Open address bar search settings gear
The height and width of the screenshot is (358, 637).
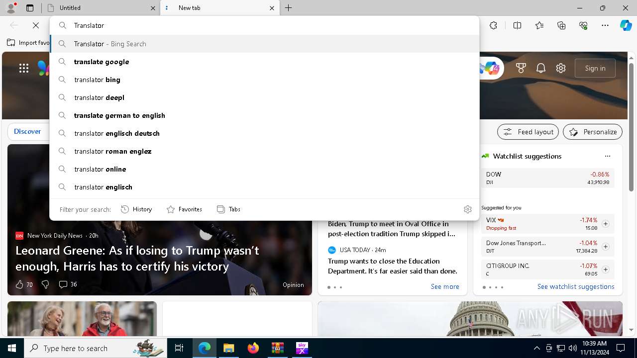tap(467, 209)
